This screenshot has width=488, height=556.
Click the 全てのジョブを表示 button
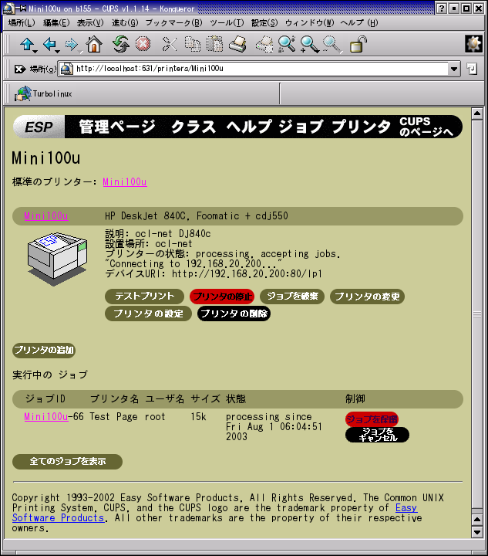pyautogui.click(x=68, y=461)
